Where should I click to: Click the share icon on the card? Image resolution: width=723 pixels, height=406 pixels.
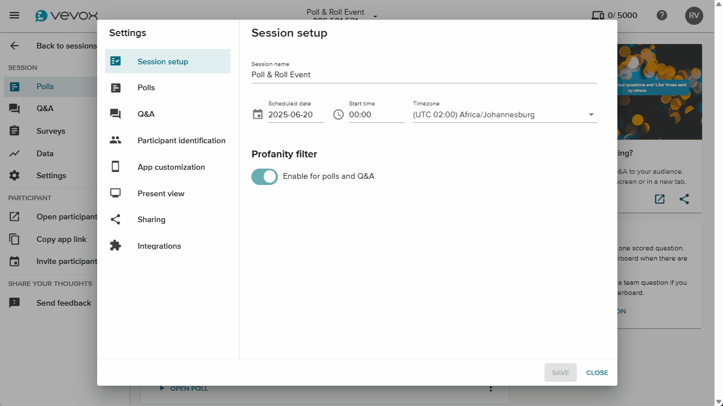pyautogui.click(x=684, y=199)
